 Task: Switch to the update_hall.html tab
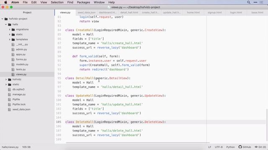[x=172, y=12]
